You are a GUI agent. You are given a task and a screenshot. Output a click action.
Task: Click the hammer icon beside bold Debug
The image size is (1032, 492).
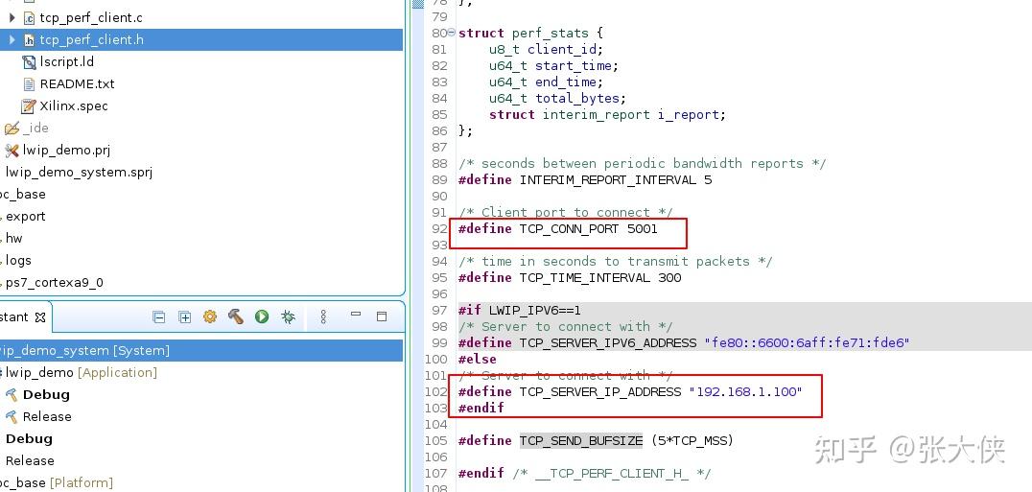pos(12,394)
